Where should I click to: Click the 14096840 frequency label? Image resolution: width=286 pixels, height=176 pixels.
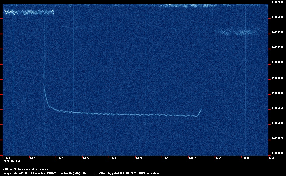coord(278,123)
